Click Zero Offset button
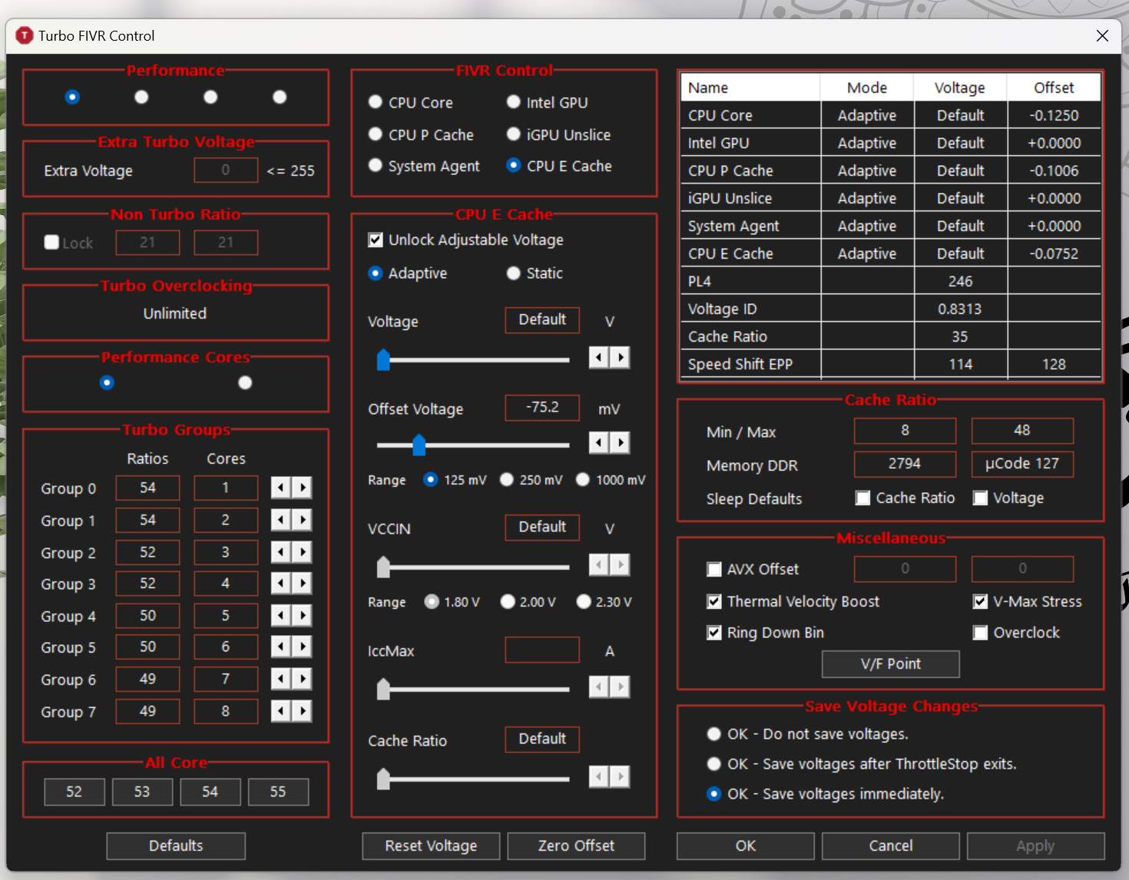This screenshot has width=1129, height=880. [576, 845]
